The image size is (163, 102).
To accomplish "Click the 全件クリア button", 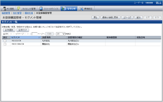I will tap(23, 30).
